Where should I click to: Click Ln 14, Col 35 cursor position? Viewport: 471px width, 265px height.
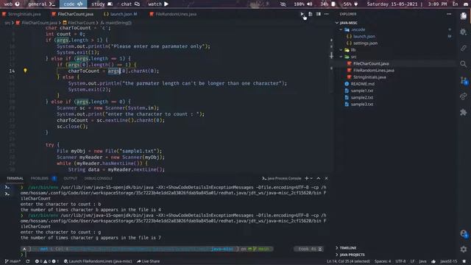(348, 261)
